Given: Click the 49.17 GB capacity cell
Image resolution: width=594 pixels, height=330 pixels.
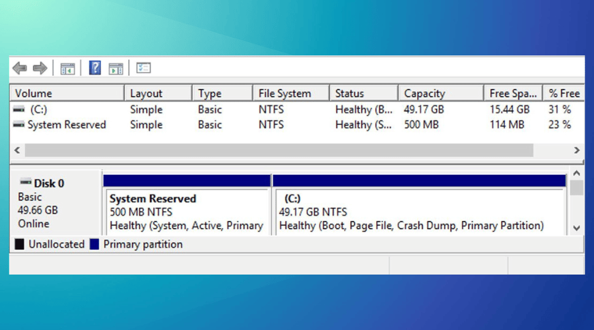Looking at the screenshot, I should tap(424, 110).
